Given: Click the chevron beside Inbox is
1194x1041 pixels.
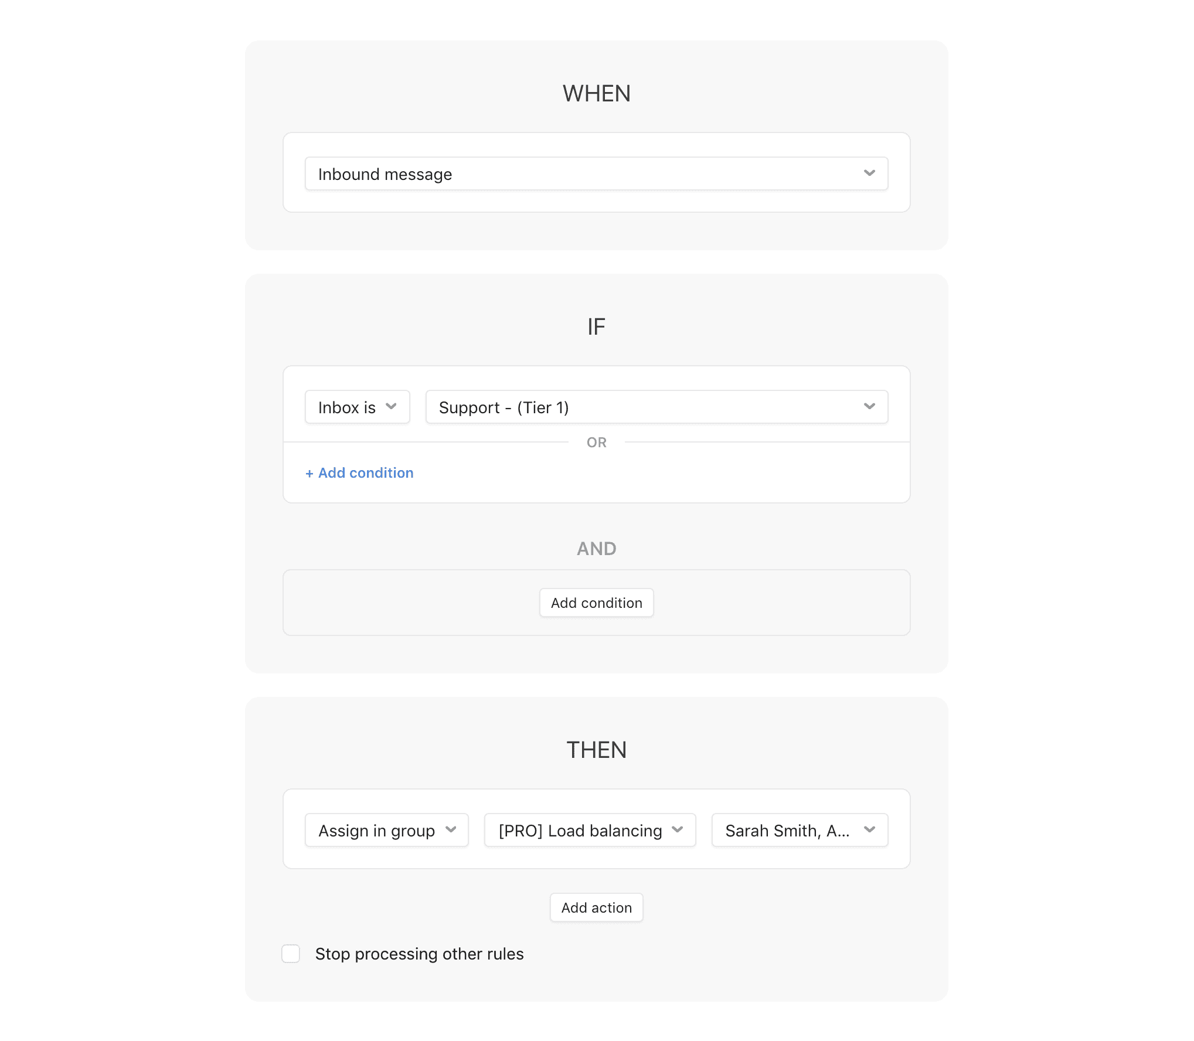Looking at the screenshot, I should pyautogui.click(x=391, y=407).
